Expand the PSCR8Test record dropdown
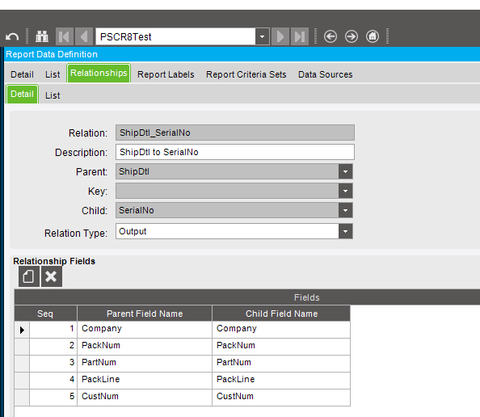 pos(262,36)
